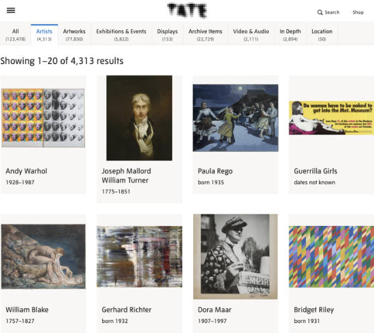The height and width of the screenshot is (333, 374).
Task: Click the '1907–1997' dates text
Action: click(212, 321)
